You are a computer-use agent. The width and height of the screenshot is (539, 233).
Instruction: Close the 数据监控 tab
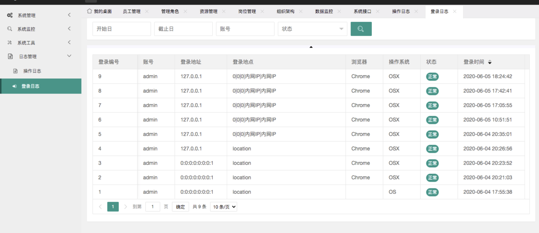tap(339, 11)
